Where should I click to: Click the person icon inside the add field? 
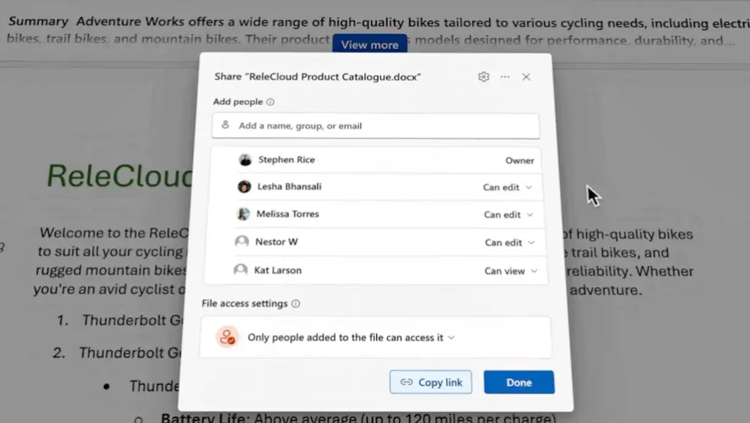pyautogui.click(x=225, y=126)
